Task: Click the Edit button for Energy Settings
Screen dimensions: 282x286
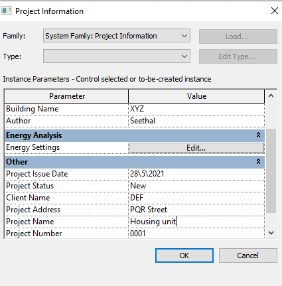Action: (x=196, y=148)
